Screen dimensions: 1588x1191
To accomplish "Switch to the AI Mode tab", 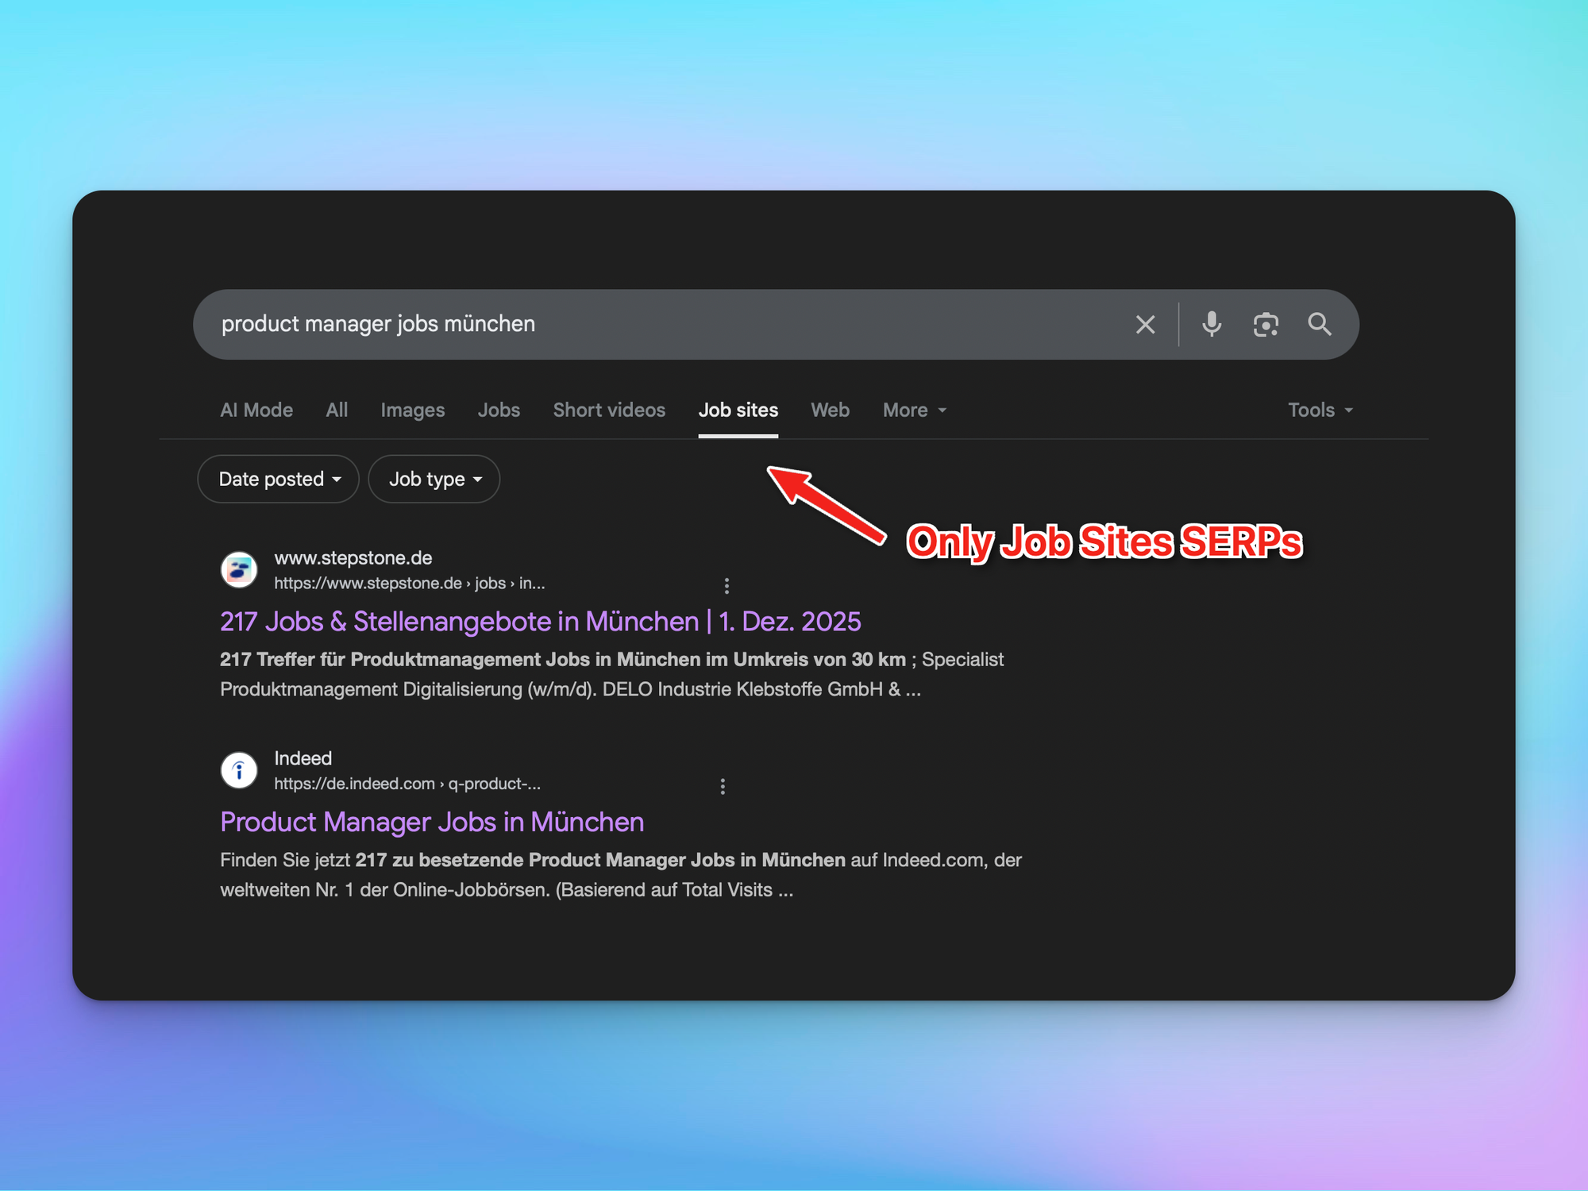I will [x=256, y=410].
